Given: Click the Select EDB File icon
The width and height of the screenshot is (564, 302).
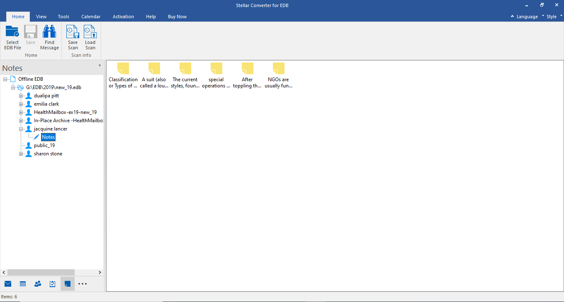Looking at the screenshot, I should [x=12, y=32].
